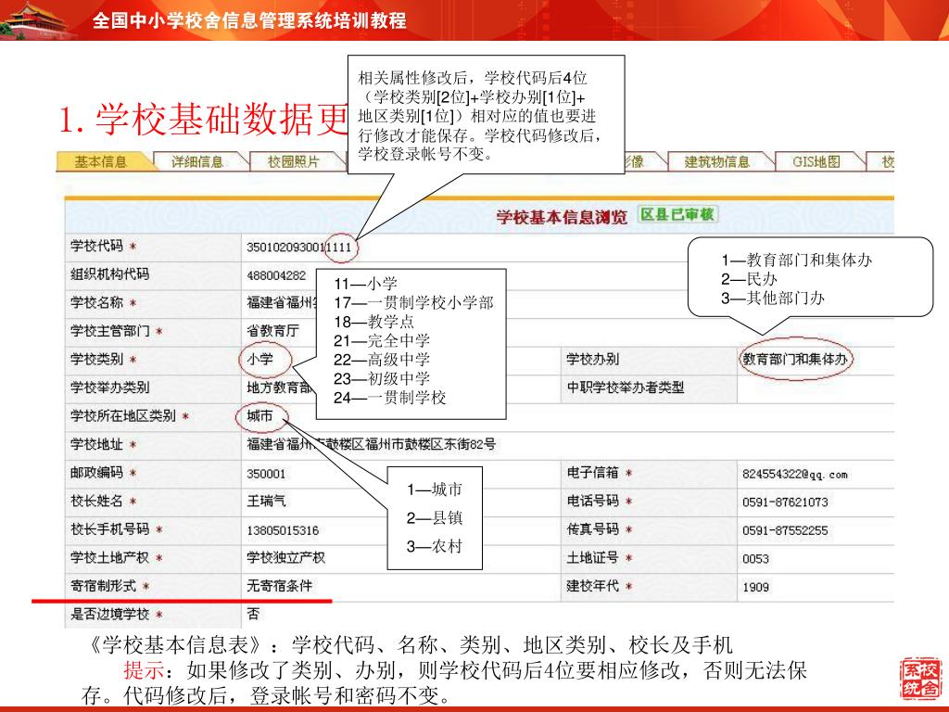Click the 土地证号 label
Viewport: 949px width, 712px height.
click(592, 557)
